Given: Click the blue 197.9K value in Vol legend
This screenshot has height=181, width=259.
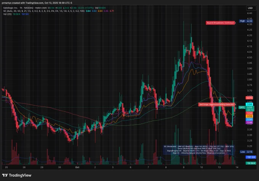Looking at the screenshot, I should click(x=25, y=14).
